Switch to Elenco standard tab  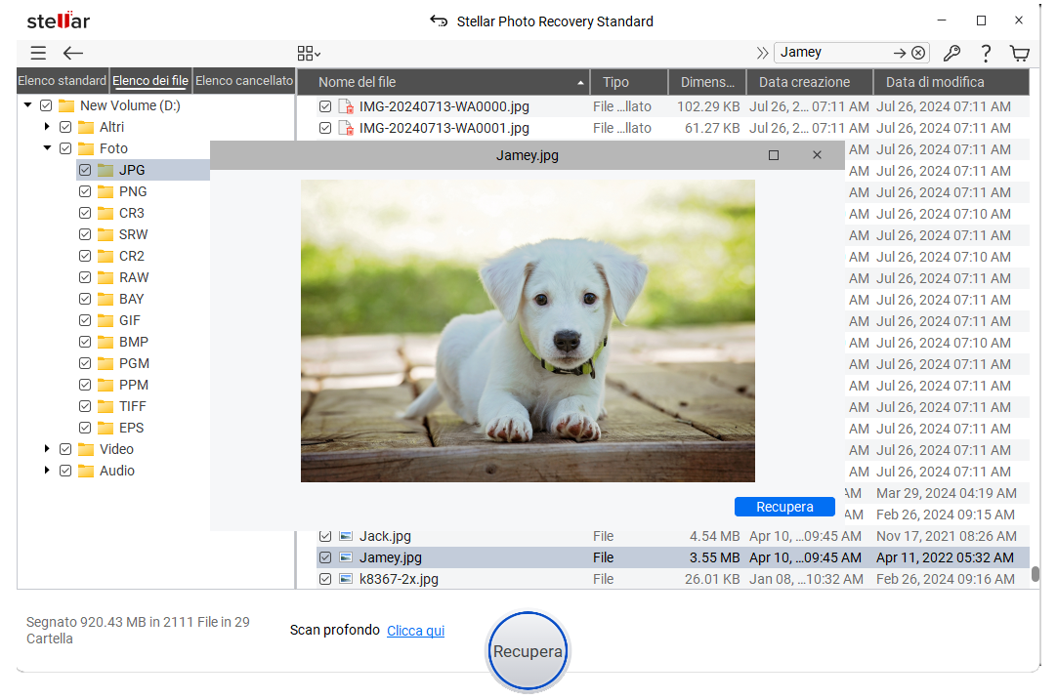click(62, 81)
